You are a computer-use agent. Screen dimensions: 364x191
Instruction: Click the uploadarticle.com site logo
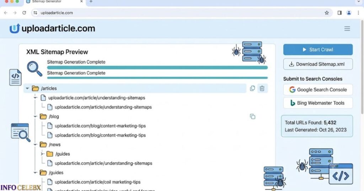pyautogui.click(x=53, y=28)
